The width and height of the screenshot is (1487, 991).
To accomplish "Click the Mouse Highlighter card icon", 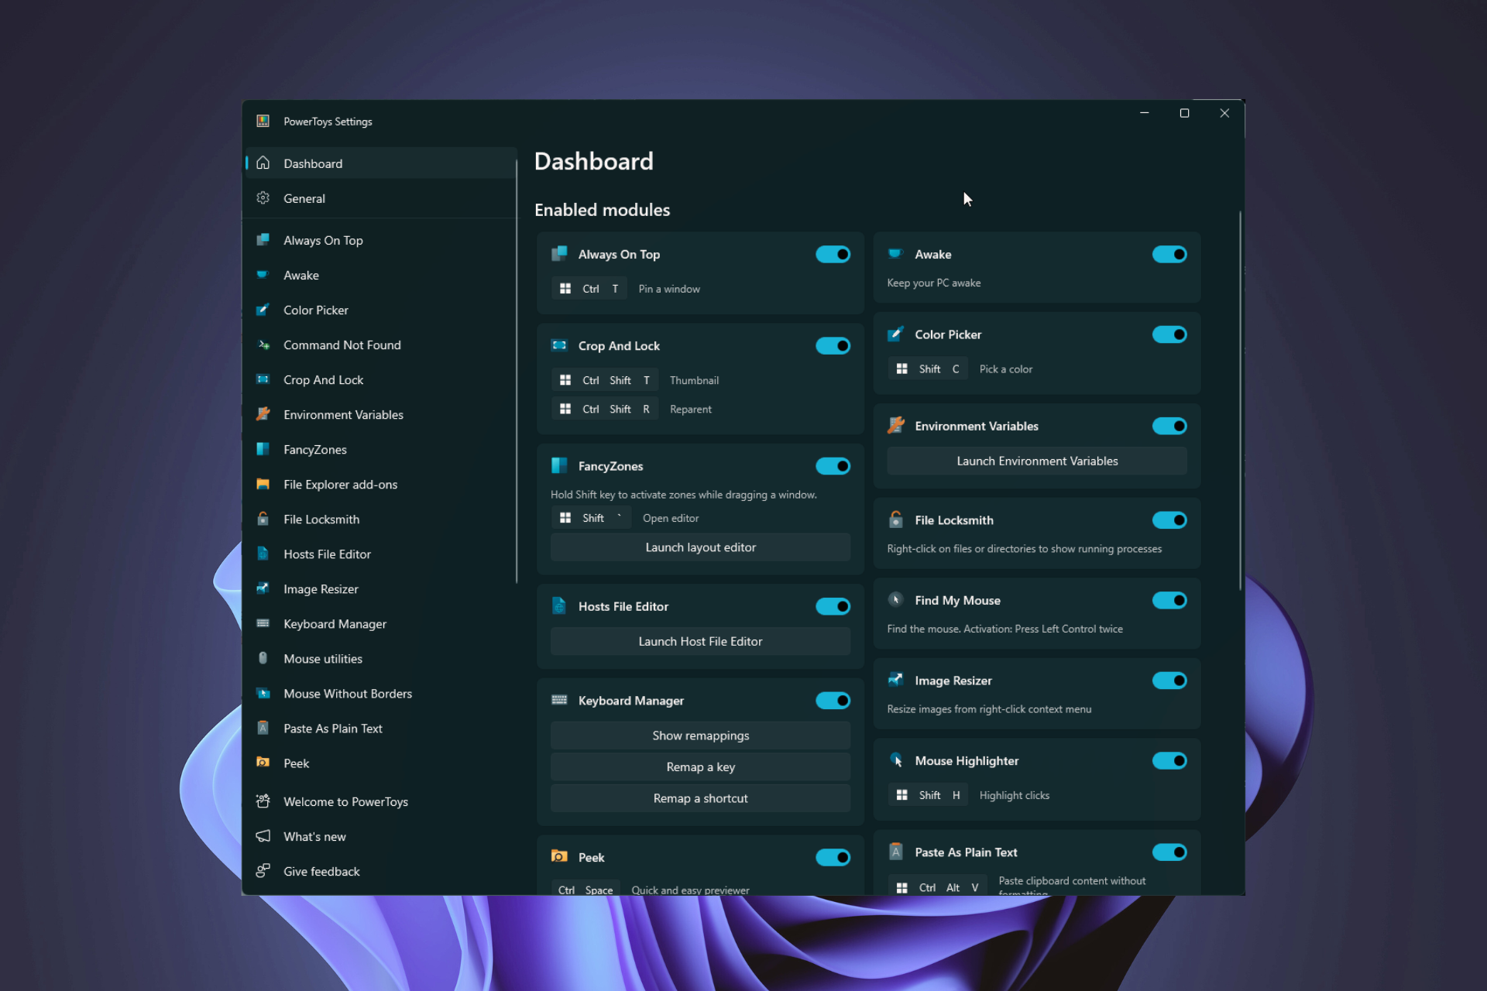I will (896, 760).
